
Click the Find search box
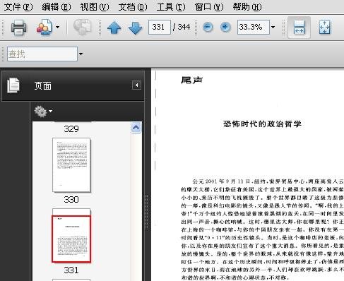click(x=42, y=54)
